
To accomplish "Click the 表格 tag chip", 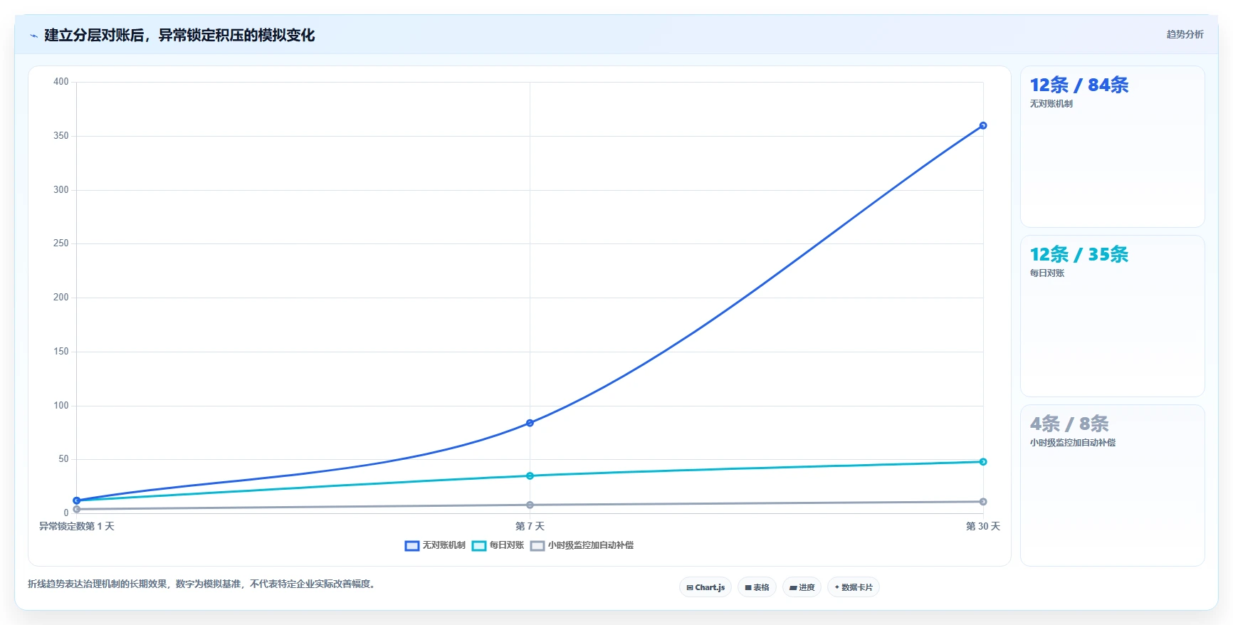I will [757, 587].
